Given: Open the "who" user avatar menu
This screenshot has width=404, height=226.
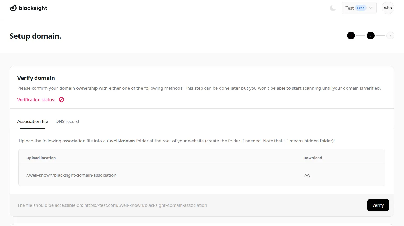Looking at the screenshot, I should tap(388, 8).
